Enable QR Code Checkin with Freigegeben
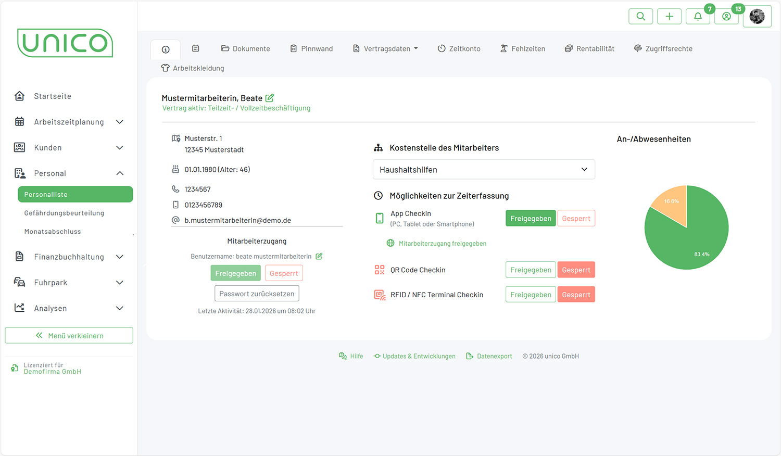The image size is (781, 456). (530, 270)
